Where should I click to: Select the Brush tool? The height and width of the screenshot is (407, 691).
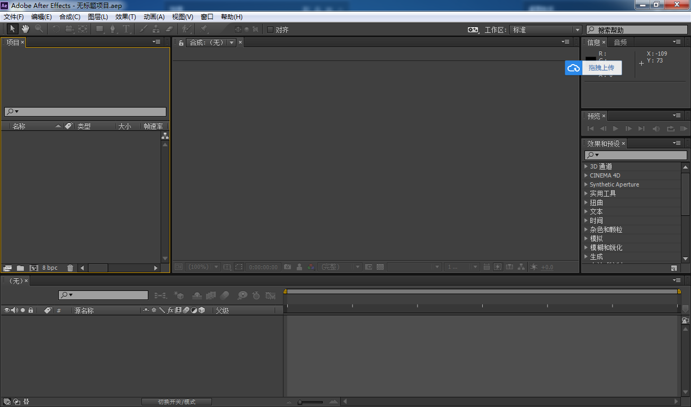144,29
